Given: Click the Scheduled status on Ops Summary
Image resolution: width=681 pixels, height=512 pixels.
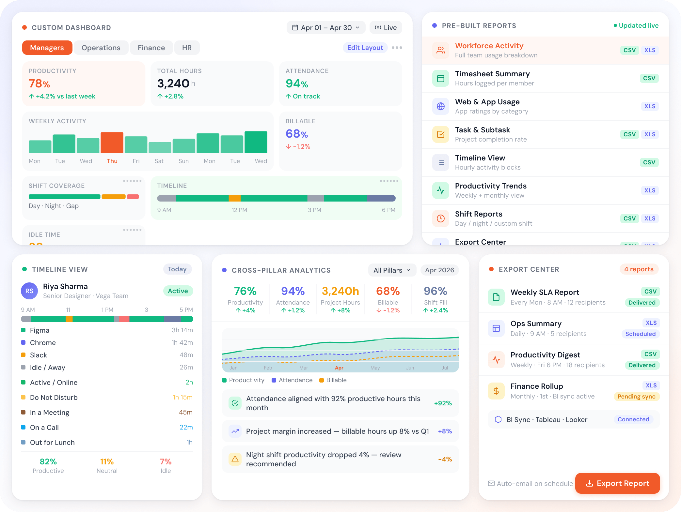Looking at the screenshot, I should [641, 334].
